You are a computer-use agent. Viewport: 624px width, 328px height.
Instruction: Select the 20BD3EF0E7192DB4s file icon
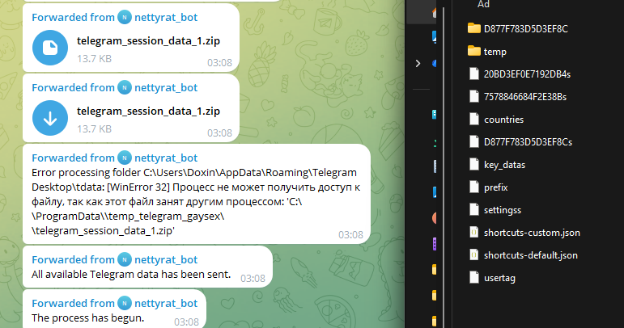click(x=474, y=74)
